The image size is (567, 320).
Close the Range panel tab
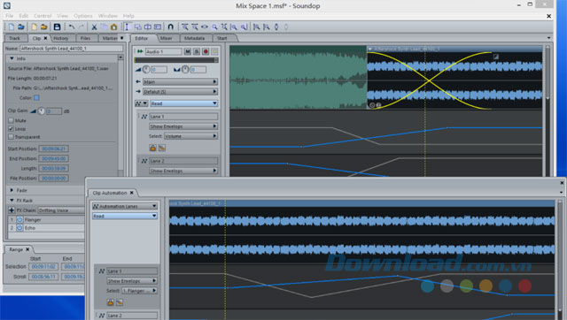point(27,249)
